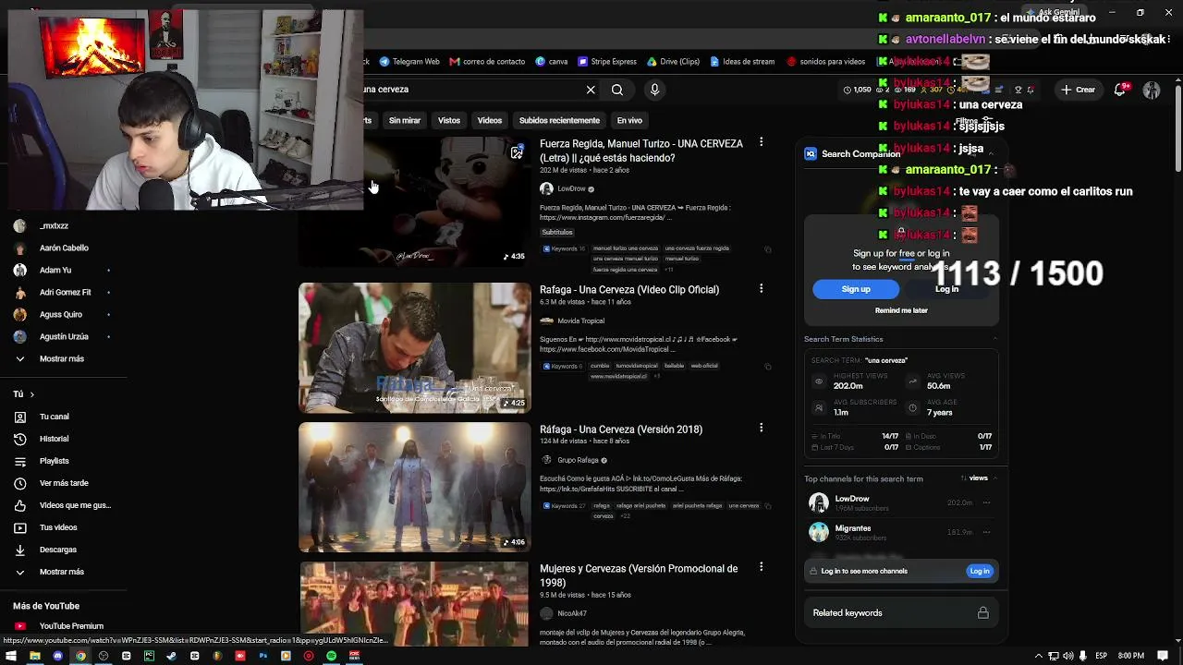Select the Videos filter chip

(490, 120)
